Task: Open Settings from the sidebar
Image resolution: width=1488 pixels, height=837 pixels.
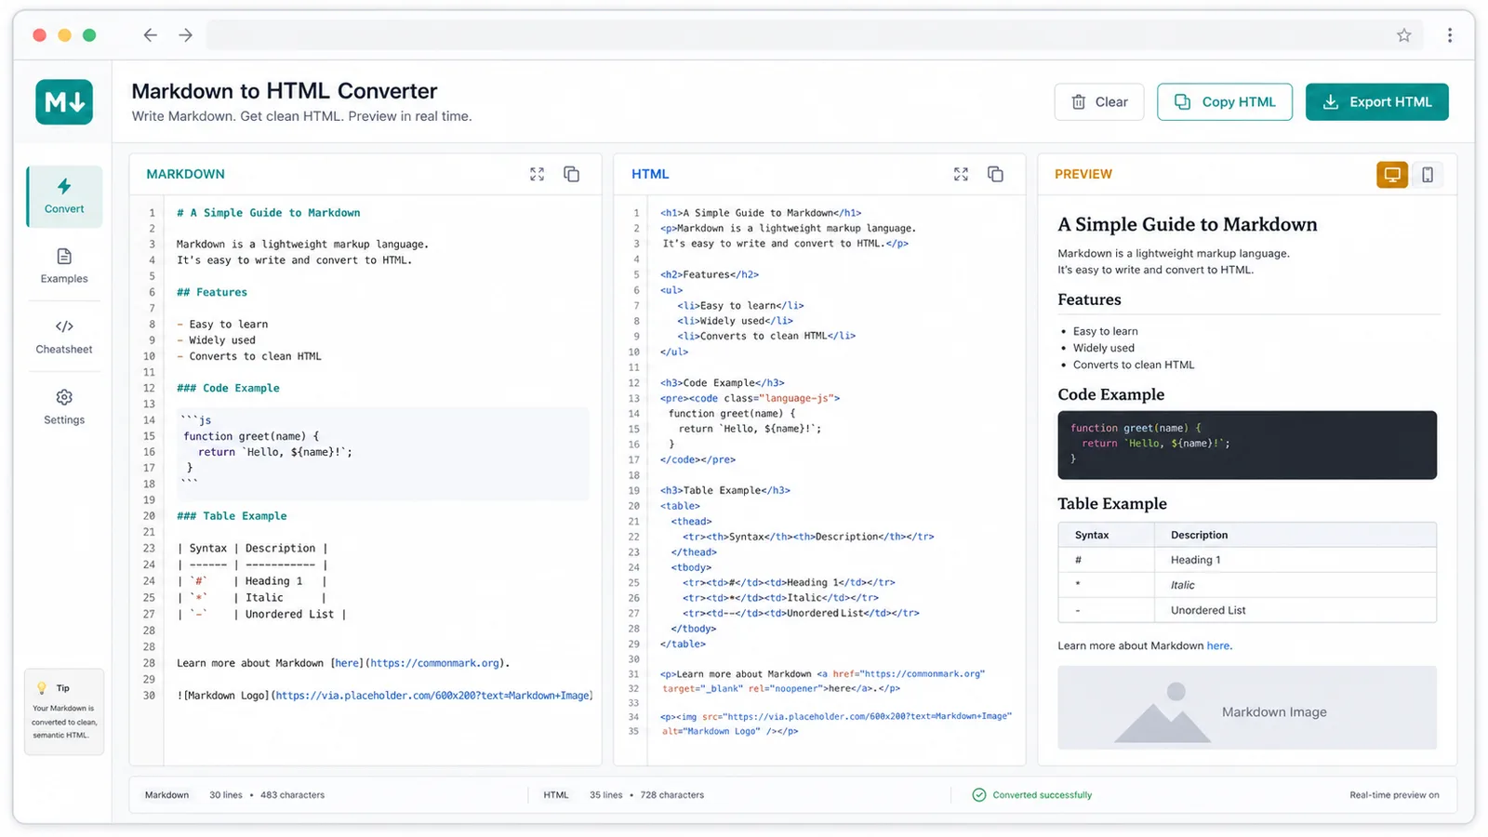Action: pos(64,407)
